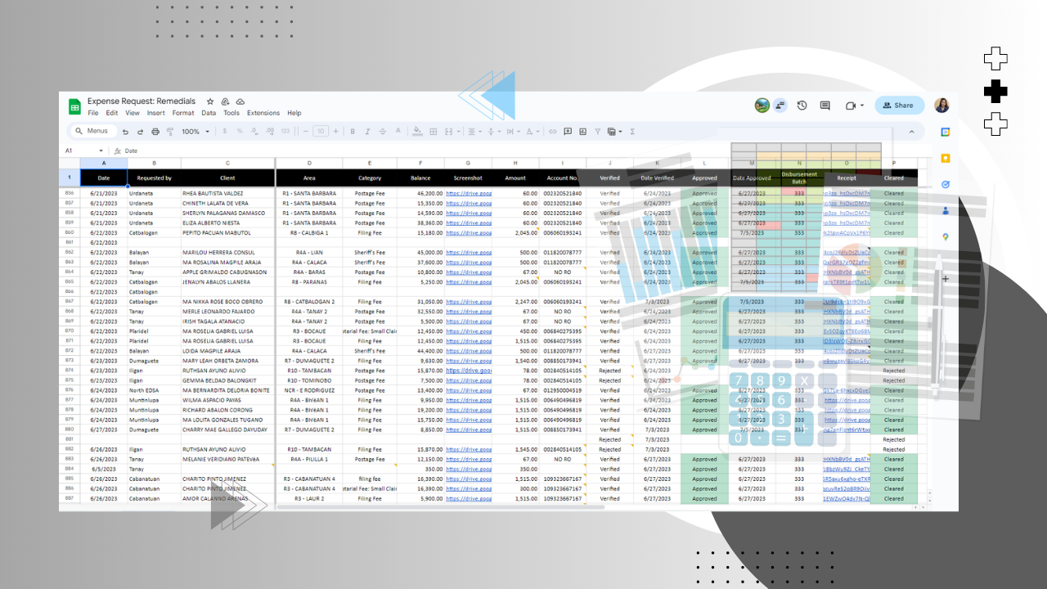
Task: Open the Format menu
Action: [x=183, y=113]
